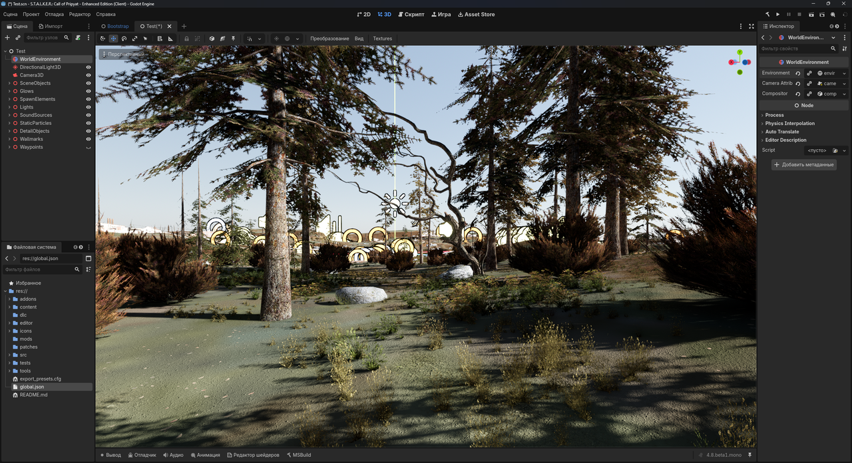Expand the addons folder in FileSystem

pyautogui.click(x=9, y=299)
